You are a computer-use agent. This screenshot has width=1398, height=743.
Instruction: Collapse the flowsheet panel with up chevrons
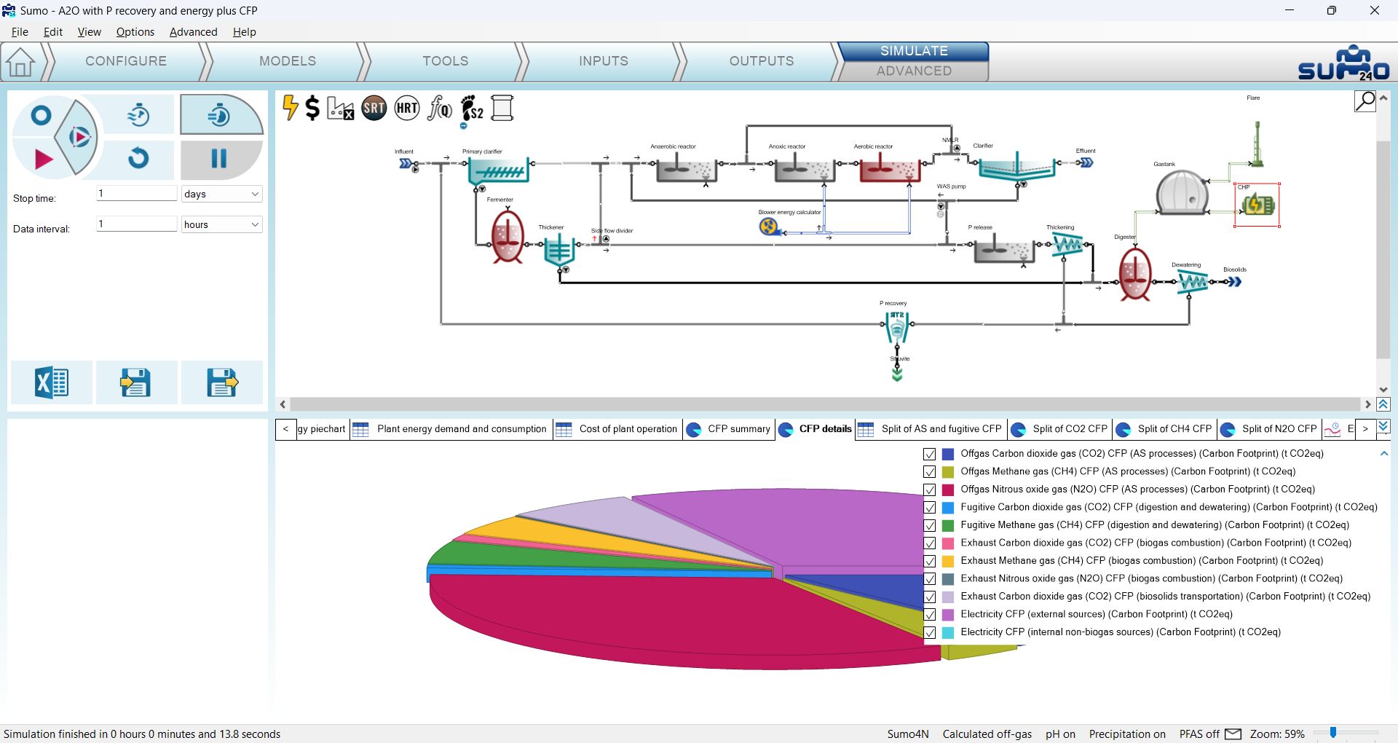pos(1383,404)
